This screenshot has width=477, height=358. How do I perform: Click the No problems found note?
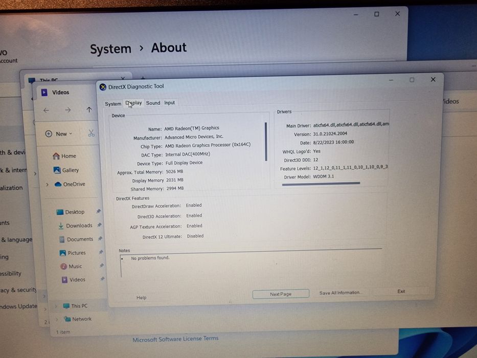150,258
